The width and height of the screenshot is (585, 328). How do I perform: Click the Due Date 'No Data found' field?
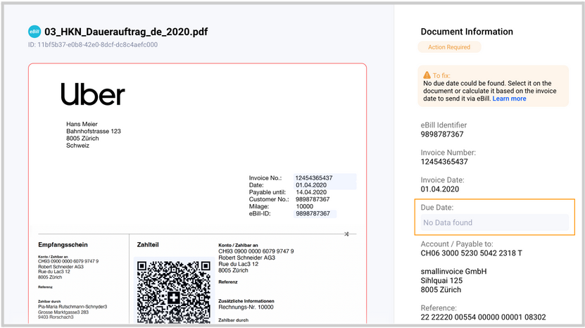click(x=494, y=222)
